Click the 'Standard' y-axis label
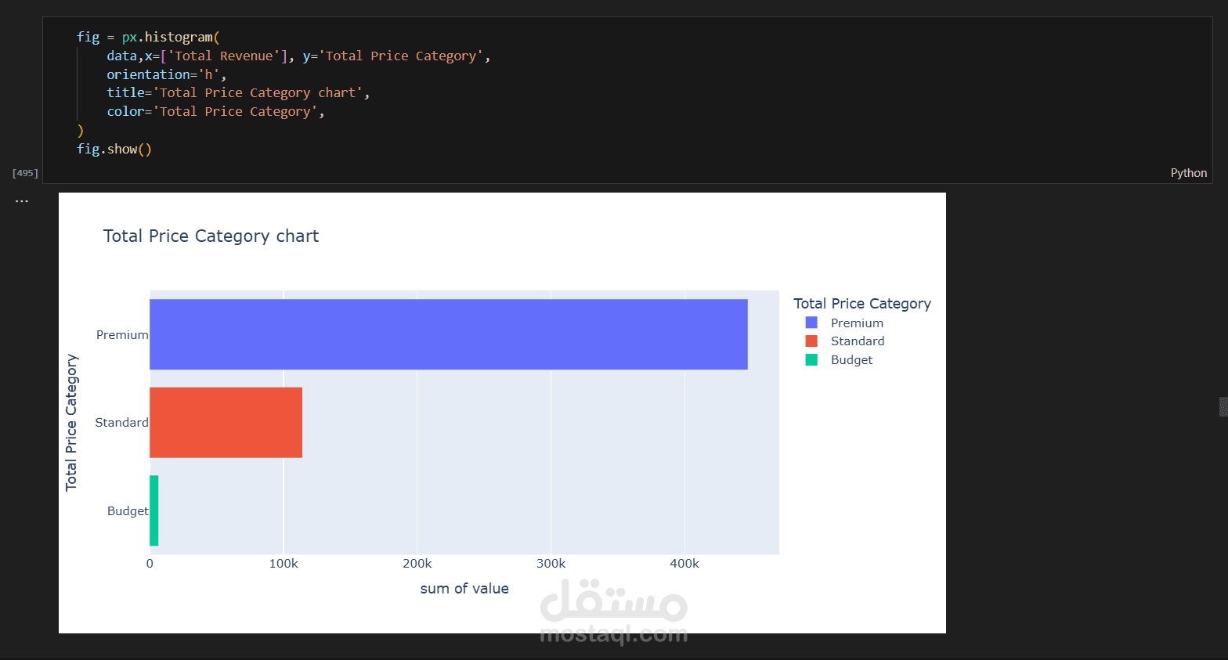This screenshot has width=1228, height=660. (x=121, y=423)
